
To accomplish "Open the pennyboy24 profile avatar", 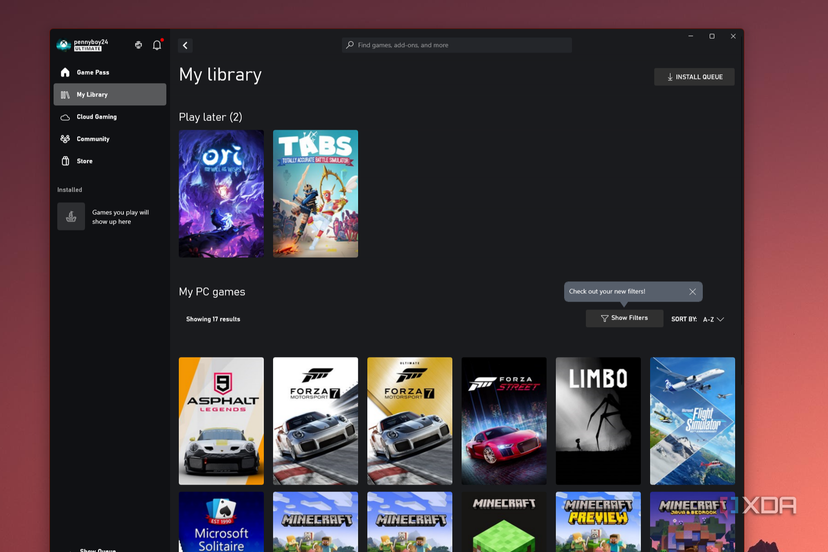I will (x=64, y=45).
